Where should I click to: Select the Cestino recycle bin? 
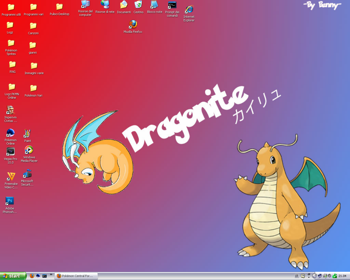pos(138,7)
